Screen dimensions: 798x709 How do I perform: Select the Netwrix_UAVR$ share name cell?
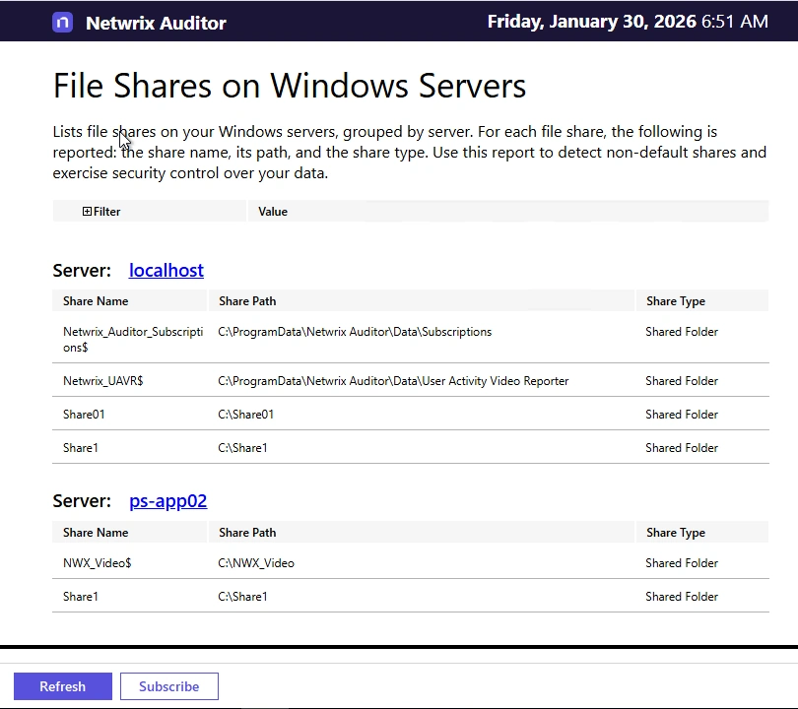coord(103,380)
